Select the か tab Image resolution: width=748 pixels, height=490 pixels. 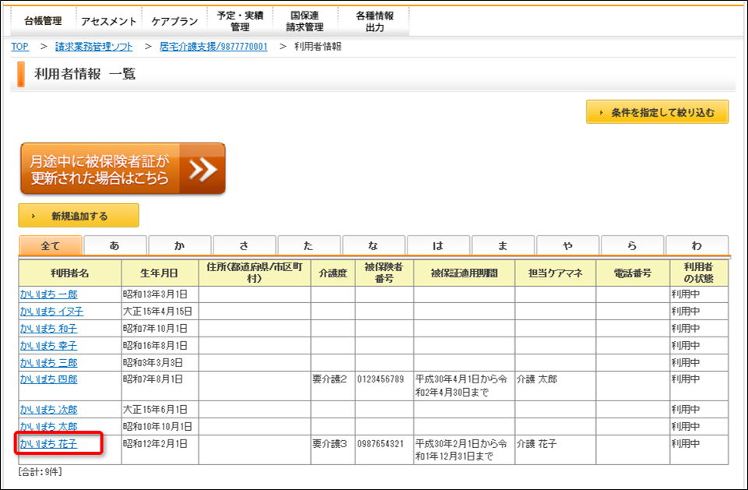point(180,245)
